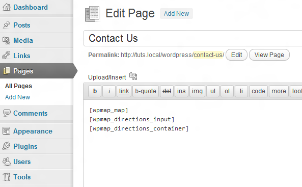Click the code quicktag button
The image size is (302, 187).
[258, 91]
